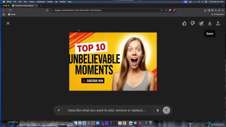Open the Help menu
Image resolution: width=226 pixels, height=127 pixels.
pyautogui.click(x=70, y=2)
